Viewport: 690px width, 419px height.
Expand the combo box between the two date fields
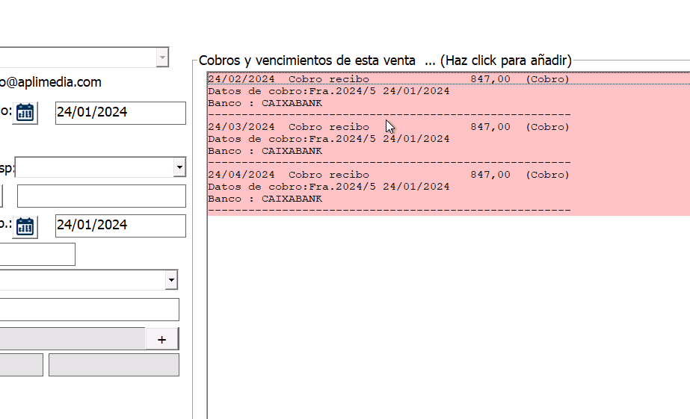coord(179,167)
